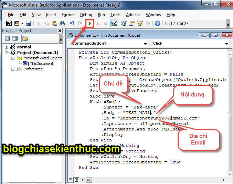Expand the References folder

(x=13, y=69)
